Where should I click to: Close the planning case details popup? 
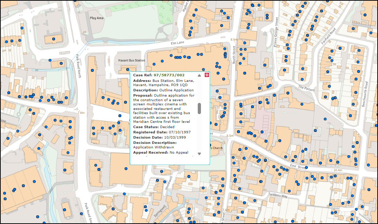[x=207, y=75]
